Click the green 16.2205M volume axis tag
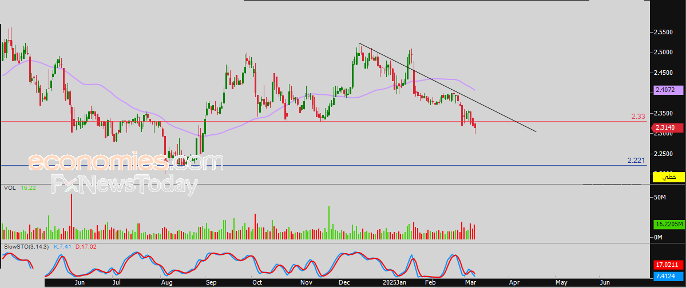Image resolution: width=686 pixels, height=288 pixels. click(x=668, y=224)
